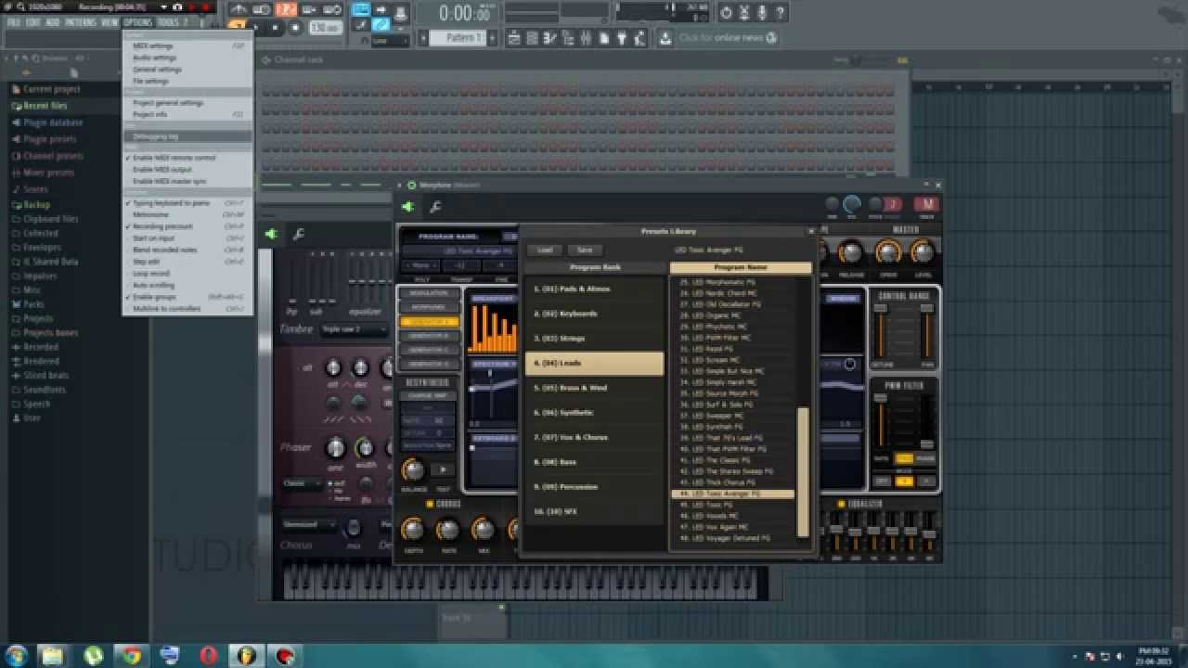Toggle Metronome option in Options menu

[187, 214]
